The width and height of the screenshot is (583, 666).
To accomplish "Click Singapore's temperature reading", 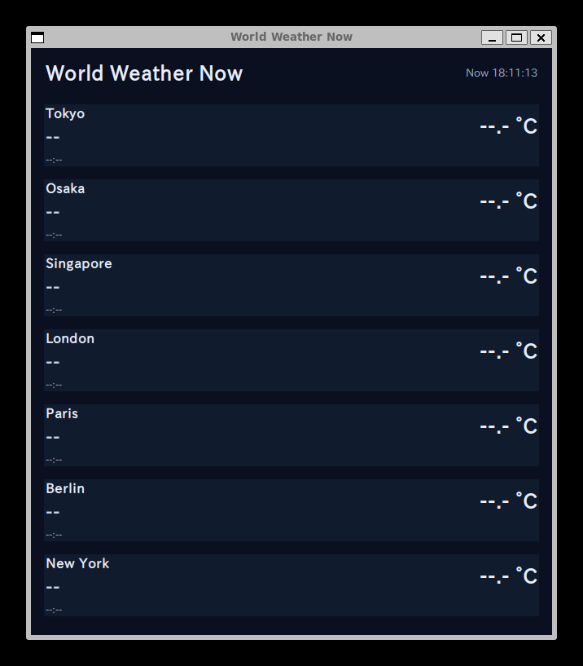I will [x=508, y=276].
